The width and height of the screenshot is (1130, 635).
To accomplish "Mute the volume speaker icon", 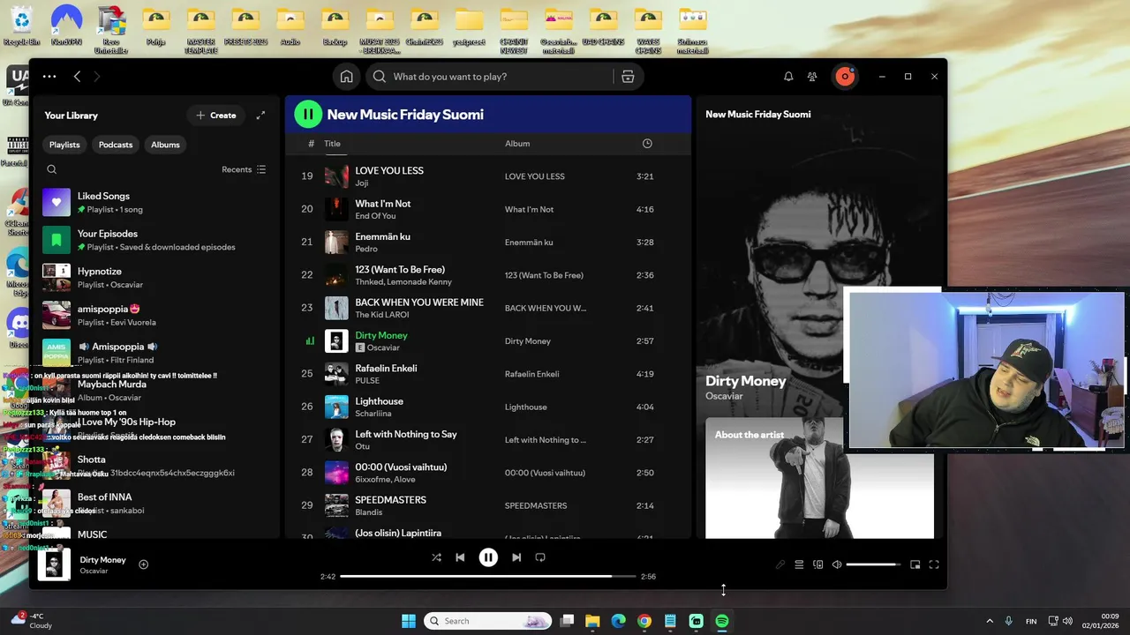I will click(837, 564).
